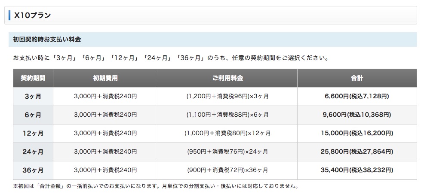
Task: Click the (900円+消費税72円)×36ヶ月 usage fee cell
Action: coord(227,170)
